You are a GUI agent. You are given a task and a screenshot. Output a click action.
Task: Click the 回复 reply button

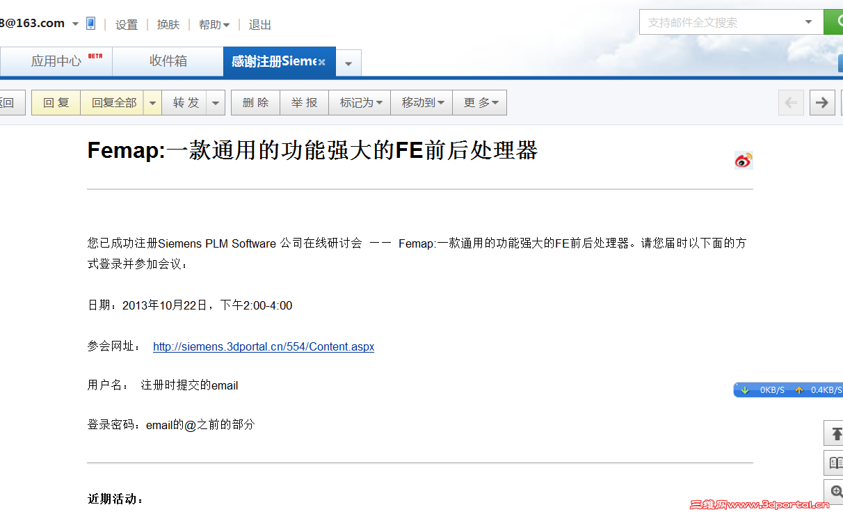[x=56, y=103]
